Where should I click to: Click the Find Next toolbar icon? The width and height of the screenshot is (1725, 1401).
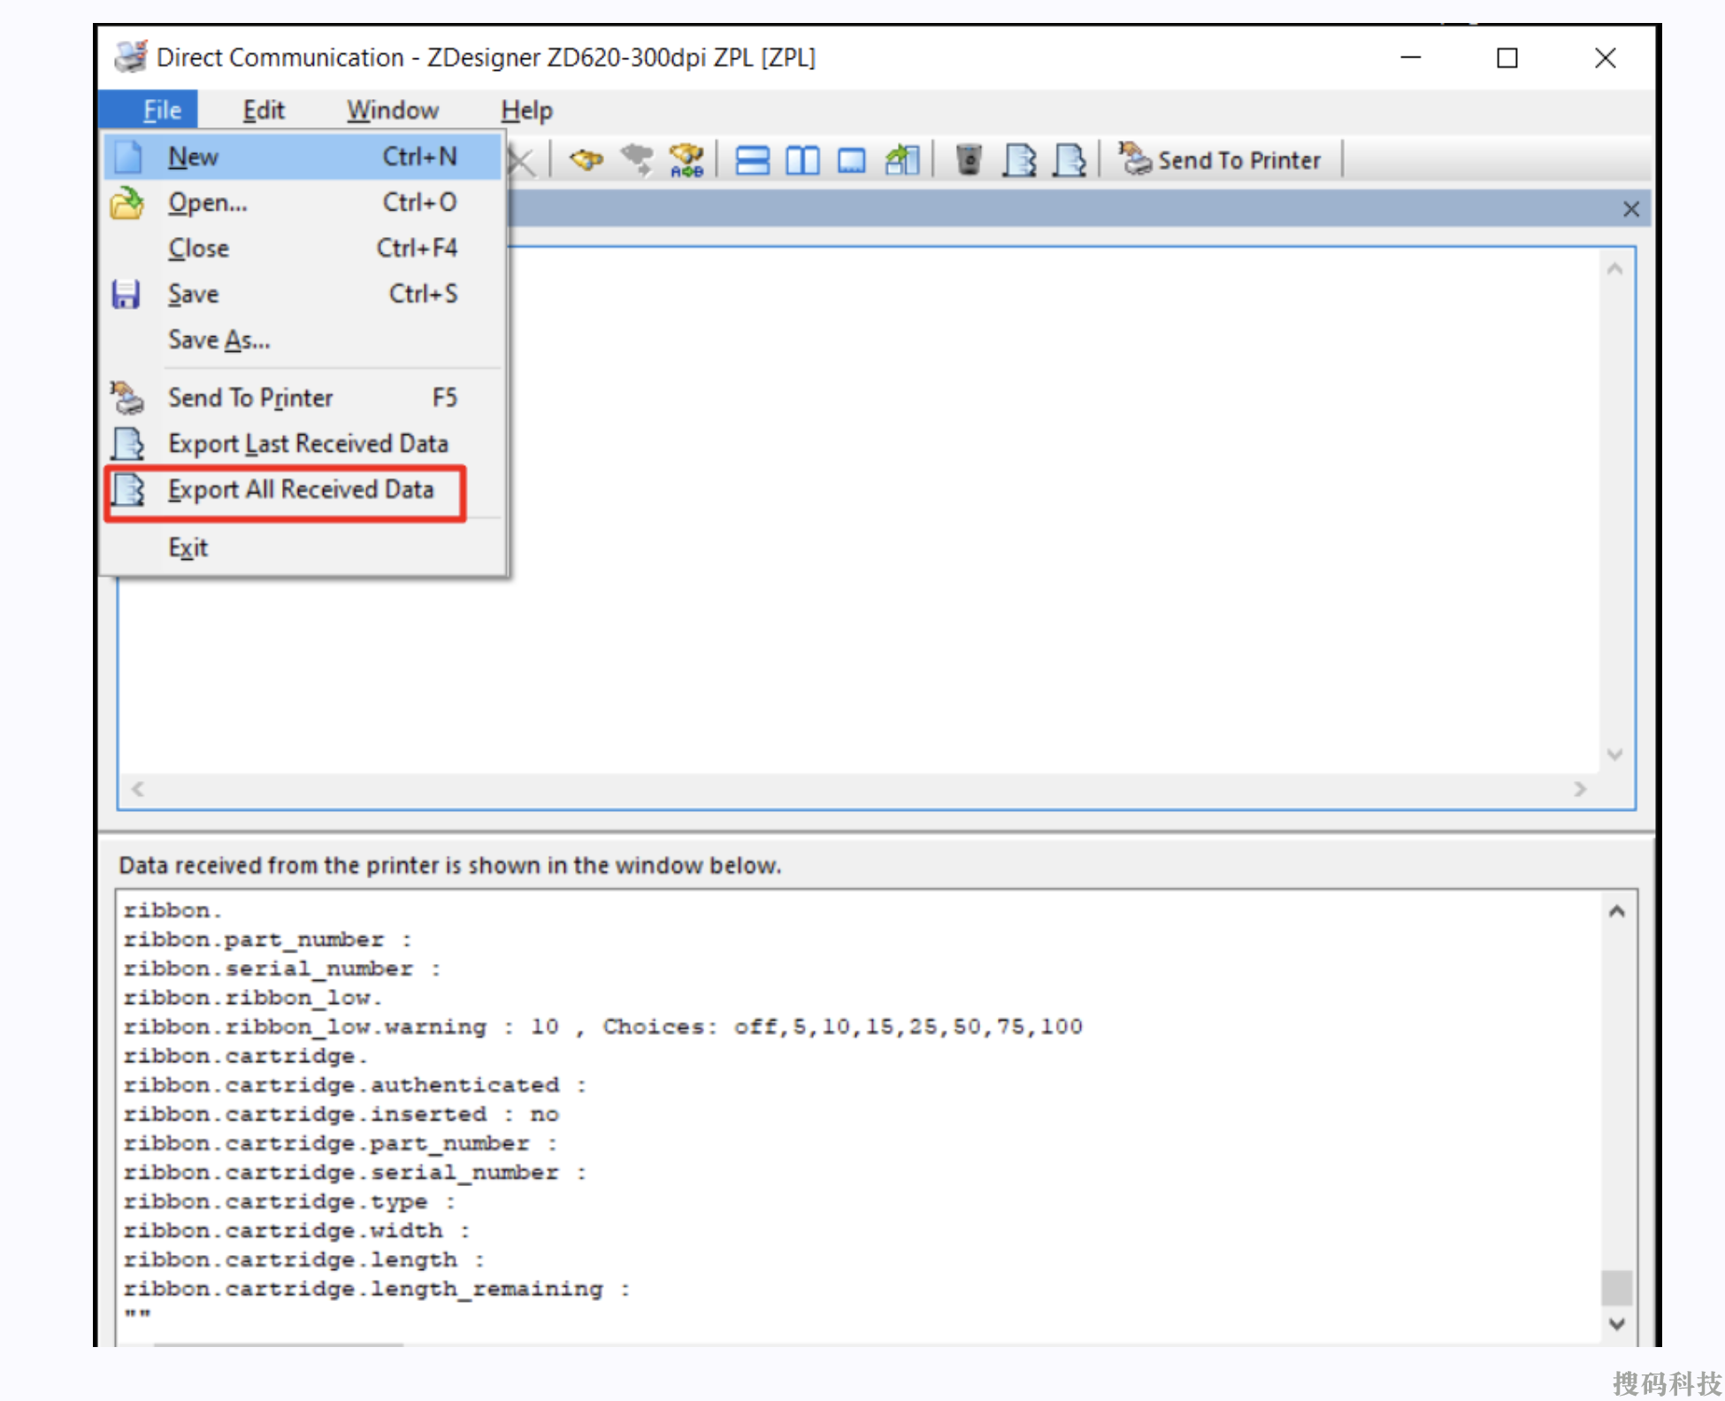pos(636,160)
